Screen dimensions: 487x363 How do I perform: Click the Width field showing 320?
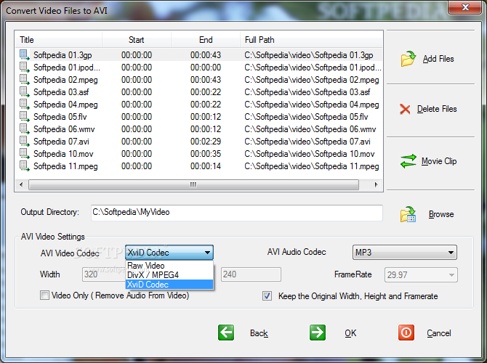pos(103,274)
